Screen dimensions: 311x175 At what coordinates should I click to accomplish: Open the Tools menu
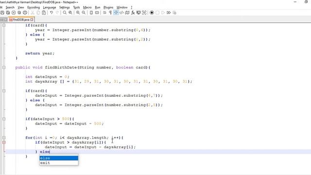(76, 7)
